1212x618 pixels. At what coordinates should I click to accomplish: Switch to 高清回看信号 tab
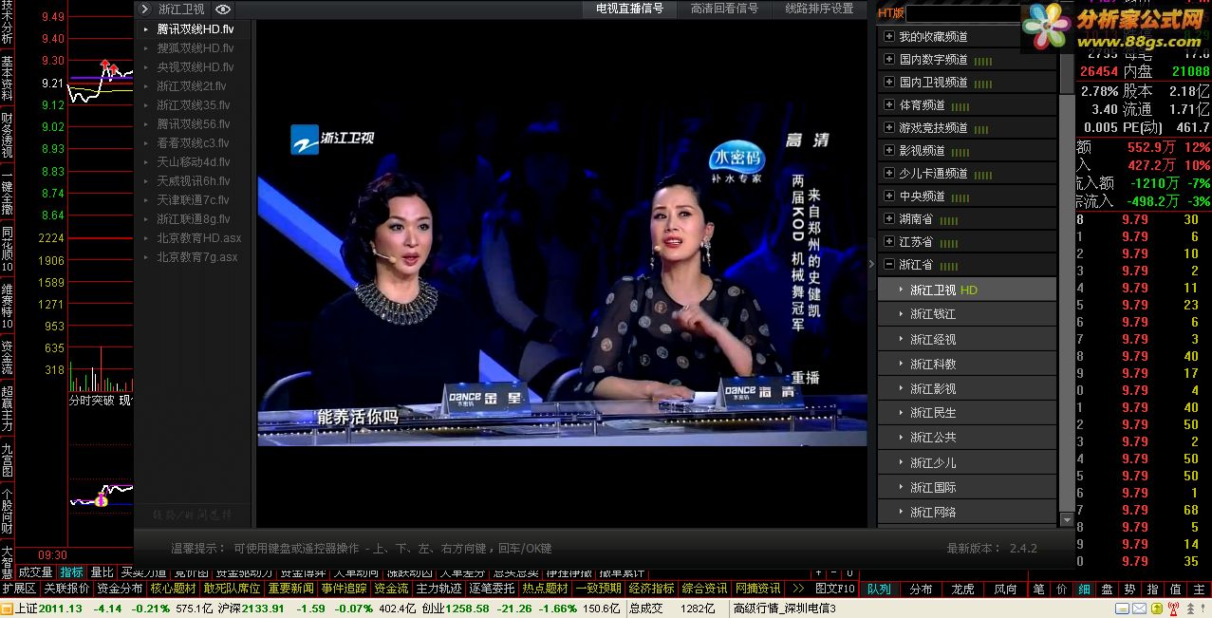pos(724,9)
